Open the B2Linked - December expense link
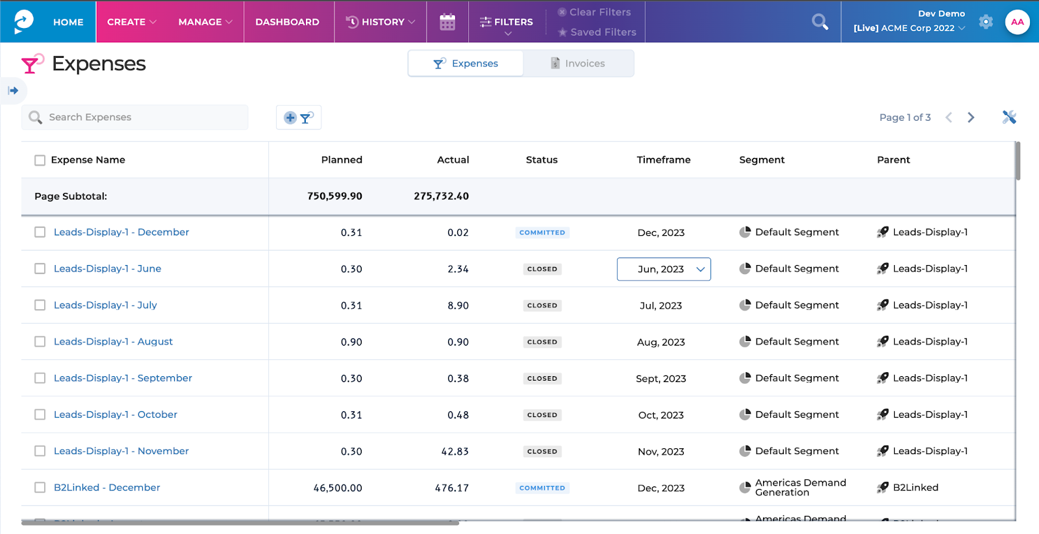This screenshot has height=534, width=1039. tap(107, 487)
